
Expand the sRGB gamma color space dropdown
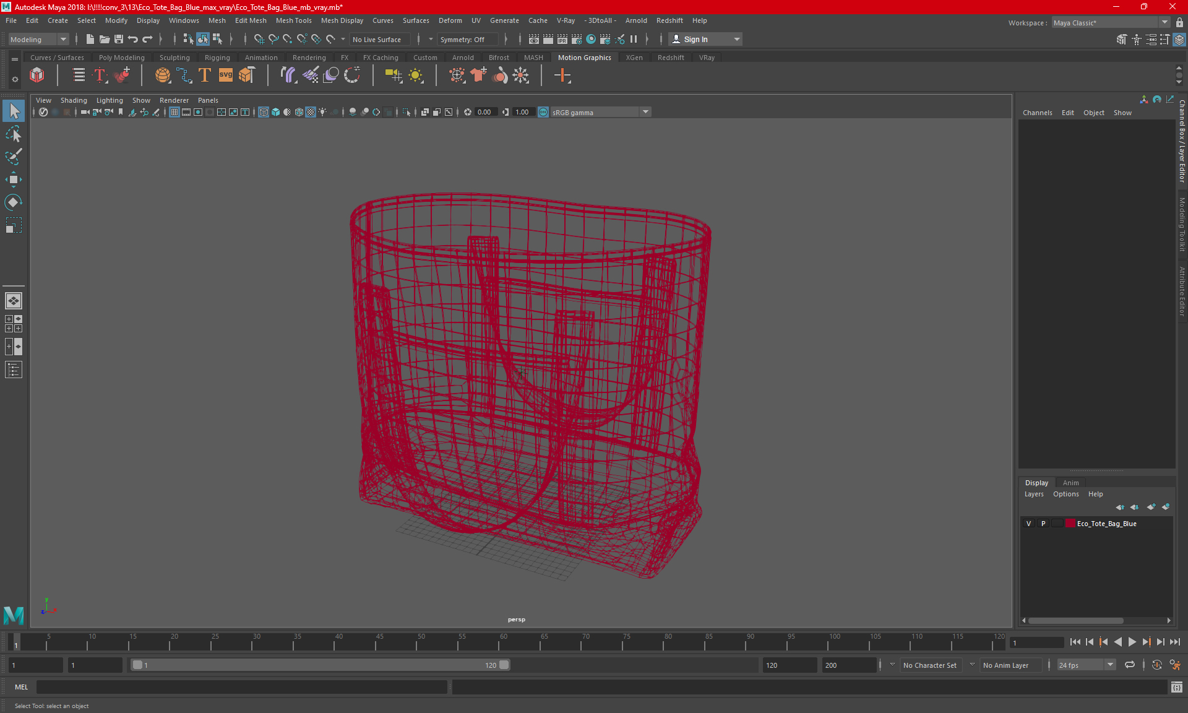click(x=645, y=112)
